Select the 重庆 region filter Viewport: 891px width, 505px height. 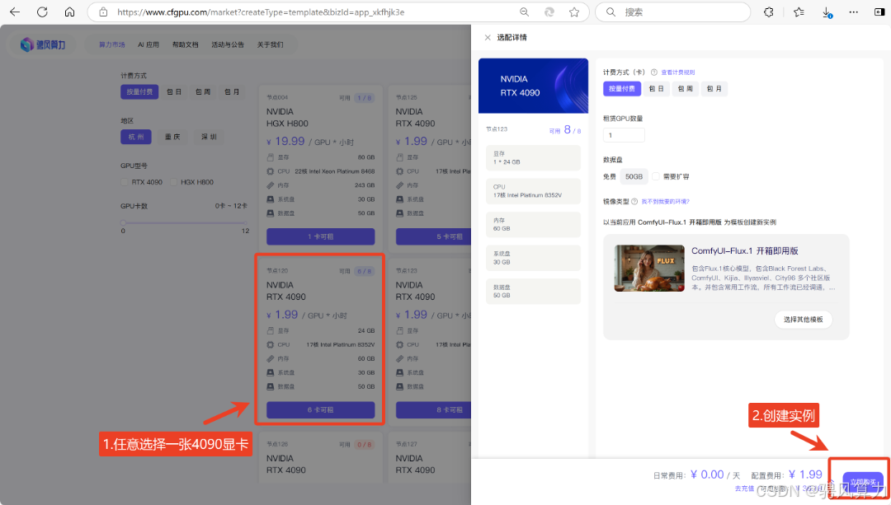pyautogui.click(x=172, y=137)
